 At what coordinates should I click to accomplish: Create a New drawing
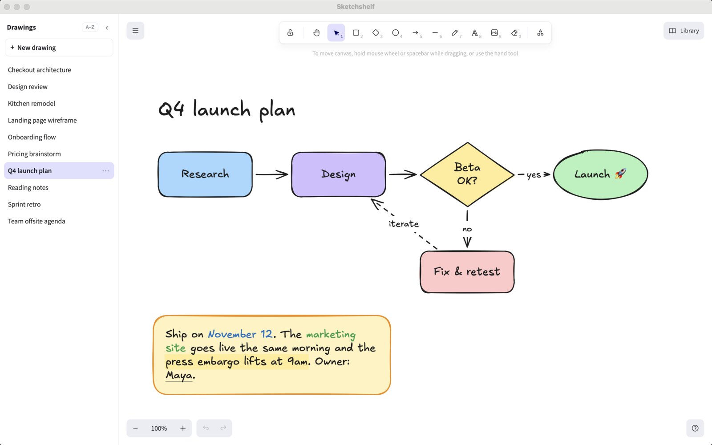pyautogui.click(x=59, y=48)
